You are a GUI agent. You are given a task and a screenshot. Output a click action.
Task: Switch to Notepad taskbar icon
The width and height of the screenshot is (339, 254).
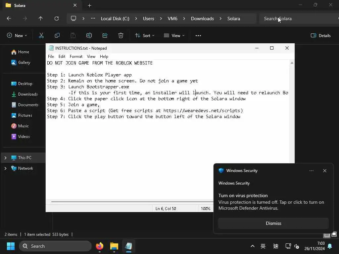[x=129, y=246]
